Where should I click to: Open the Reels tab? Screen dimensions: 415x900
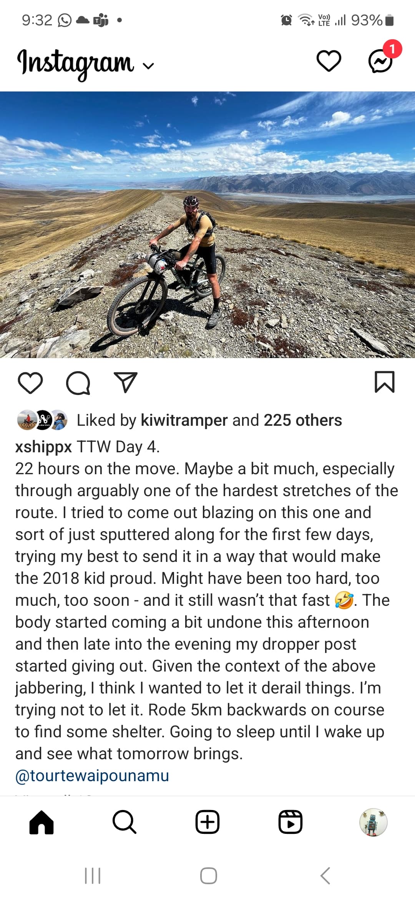pyautogui.click(x=290, y=822)
